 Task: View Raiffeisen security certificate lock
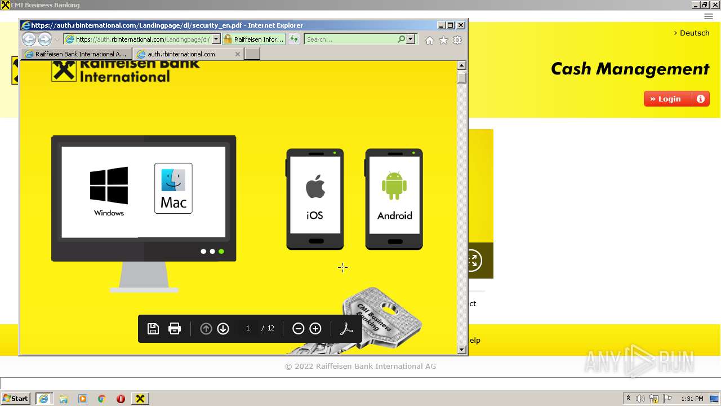coord(253,39)
